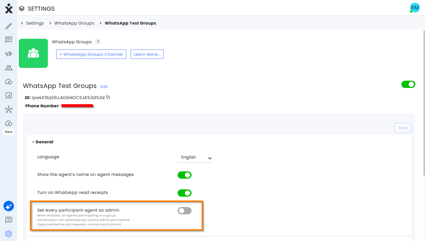Image resolution: width=425 pixels, height=241 pixels.
Task: Click the Phone Number label
Action: coord(42,106)
